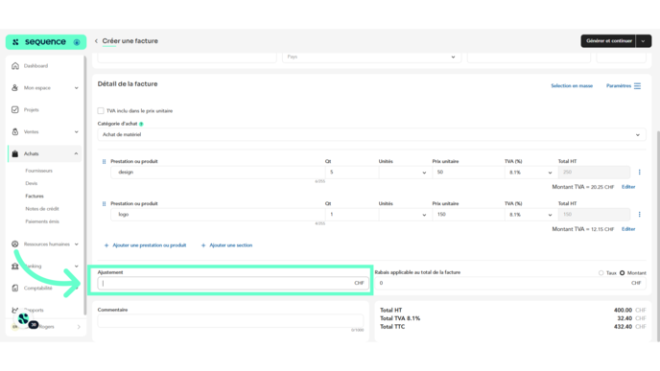This screenshot has height=371, width=660.
Task: Open Fournisseurs in the sidebar
Action: (38, 171)
